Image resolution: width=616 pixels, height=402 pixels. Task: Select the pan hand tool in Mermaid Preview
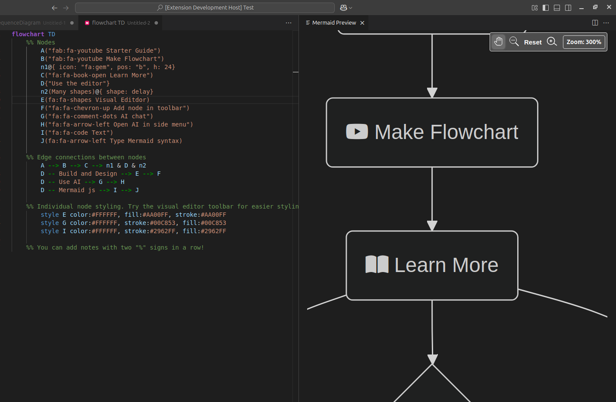click(498, 41)
